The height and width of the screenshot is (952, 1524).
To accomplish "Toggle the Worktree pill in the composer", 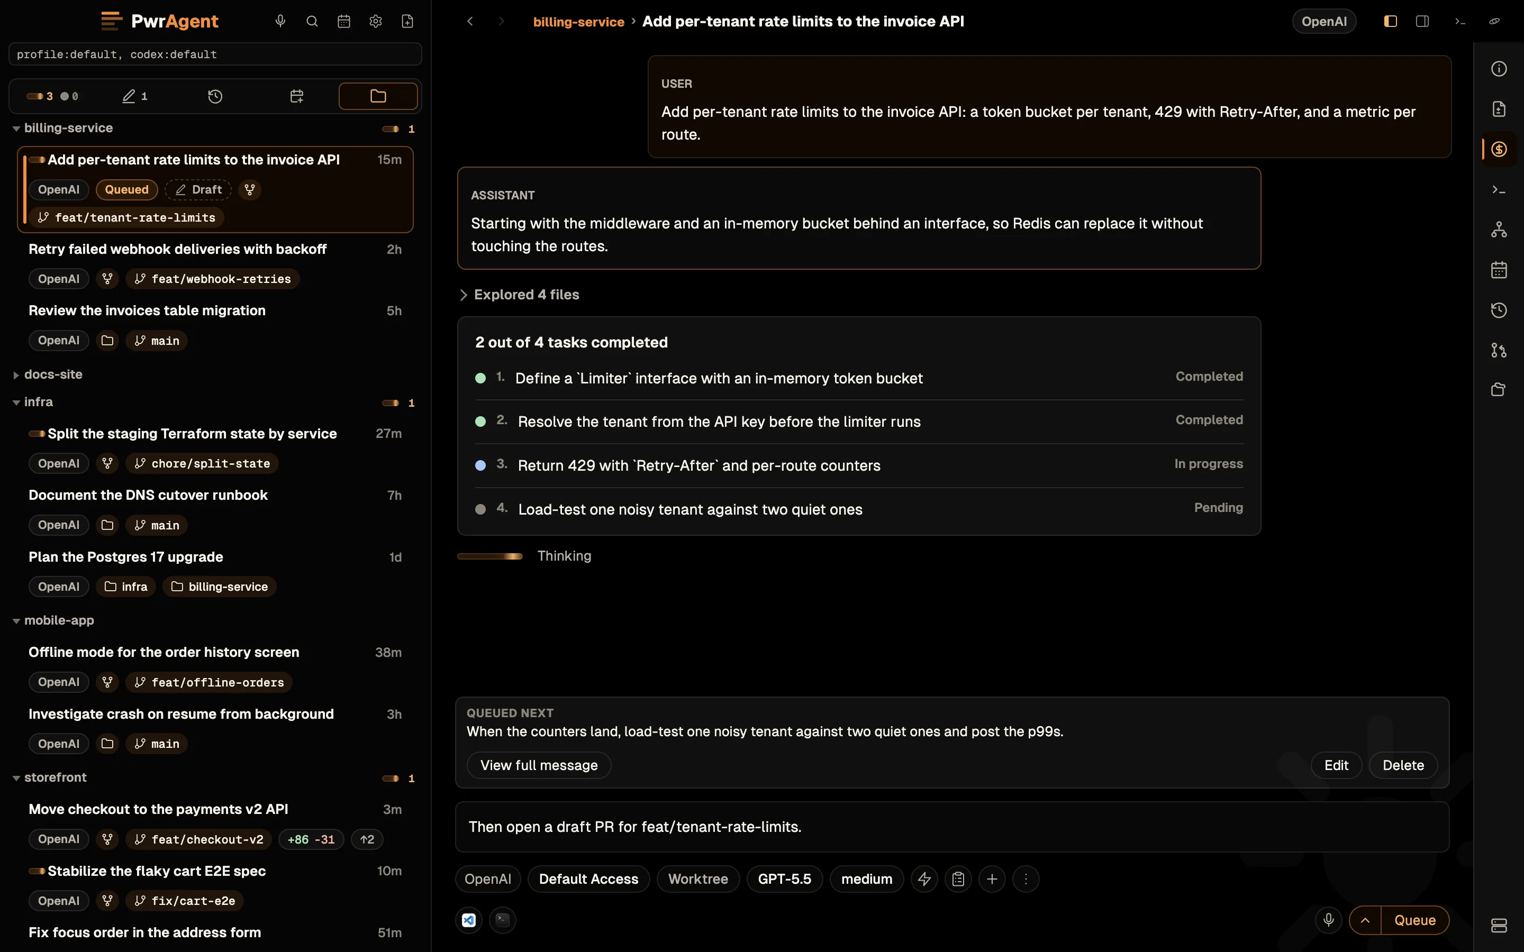I will pos(698,879).
